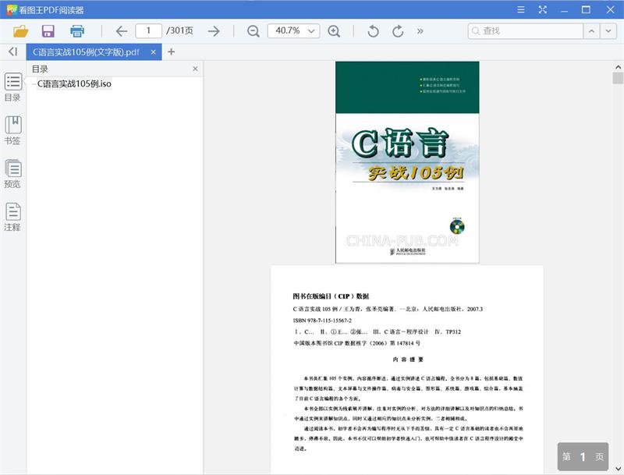Viewport: 624px width, 475px height.
Task: Open the 目录 outline sidebar
Action: [12, 87]
